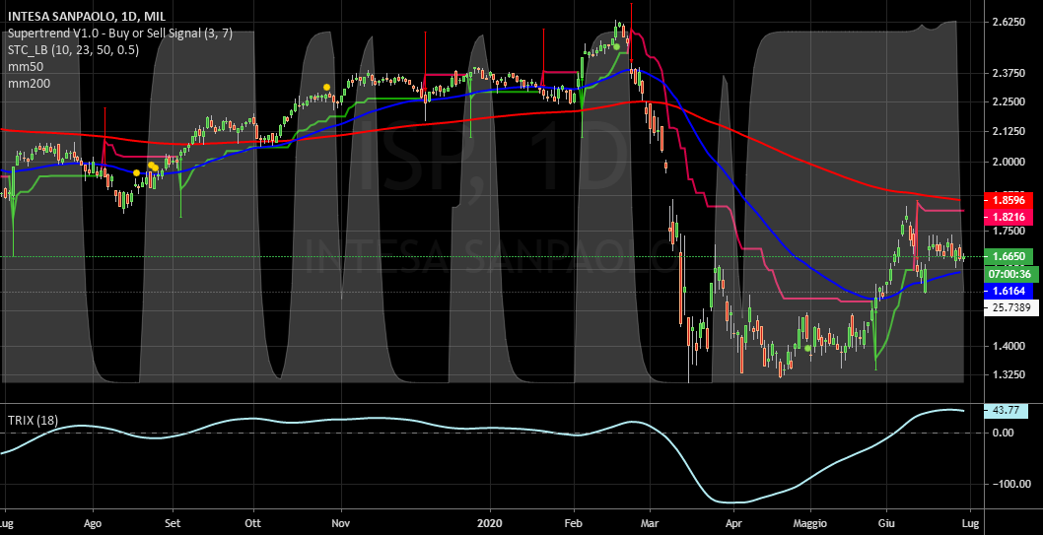Select the TRIX (18) indicator label
This screenshot has height=535, width=1043.
pyautogui.click(x=32, y=421)
